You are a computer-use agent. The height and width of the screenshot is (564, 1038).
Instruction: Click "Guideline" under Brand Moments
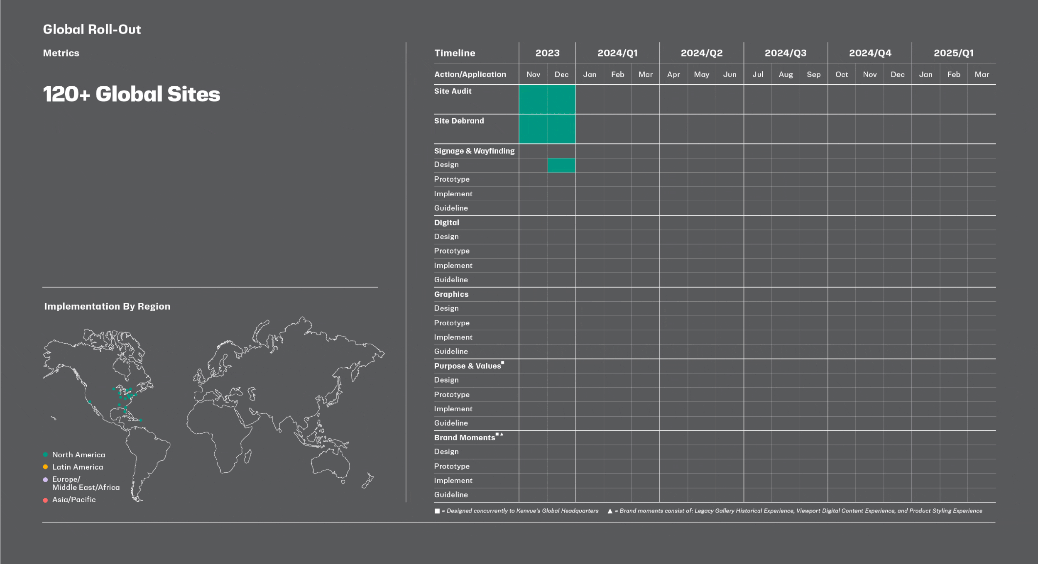pyautogui.click(x=451, y=495)
